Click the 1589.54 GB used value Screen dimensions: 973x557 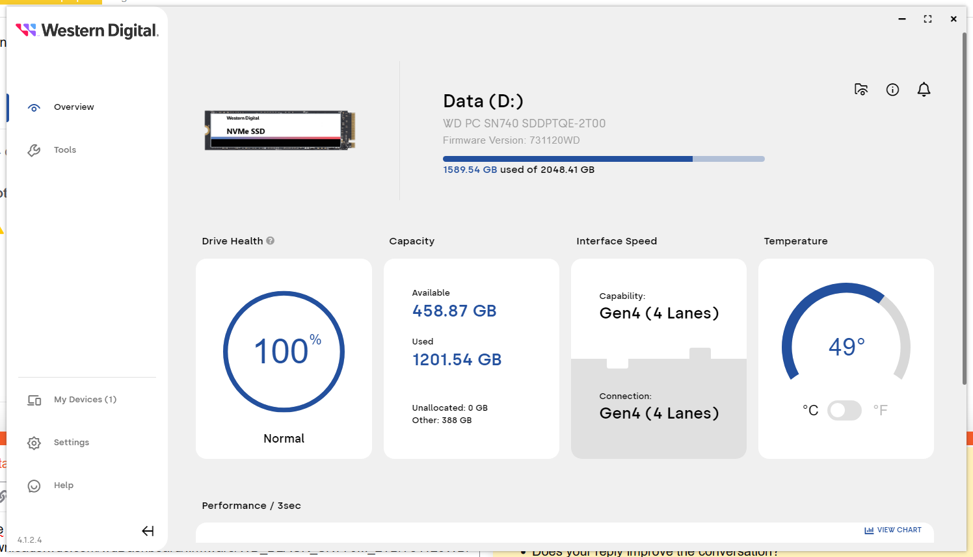470,170
